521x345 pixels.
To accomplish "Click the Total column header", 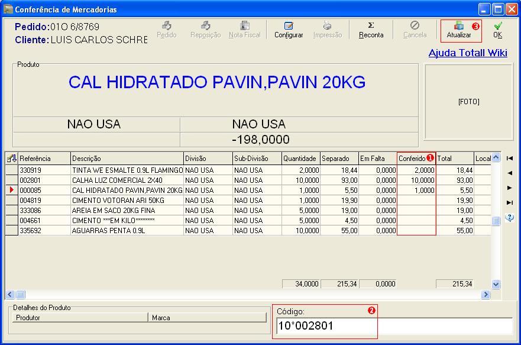I will 455,159.
